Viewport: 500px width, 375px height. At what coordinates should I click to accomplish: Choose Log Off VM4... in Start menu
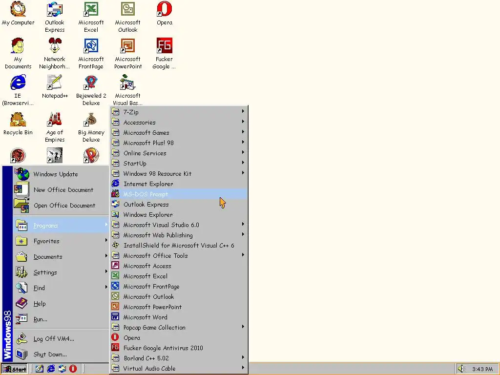[61, 339]
